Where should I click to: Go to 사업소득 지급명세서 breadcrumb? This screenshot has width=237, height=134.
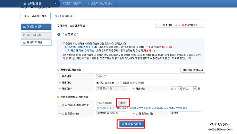pos(100,3)
